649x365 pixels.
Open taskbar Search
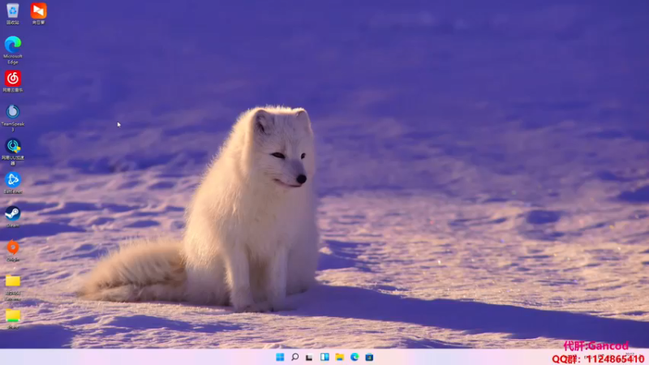click(294, 357)
